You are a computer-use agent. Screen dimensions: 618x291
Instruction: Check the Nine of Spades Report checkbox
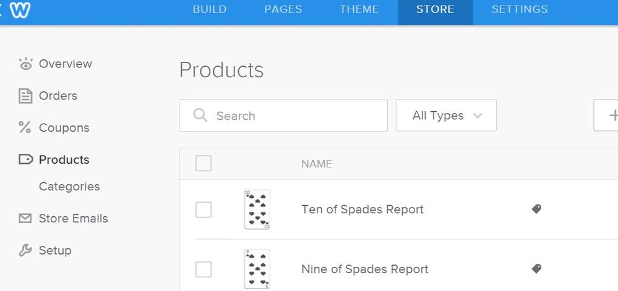204,269
